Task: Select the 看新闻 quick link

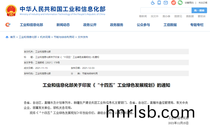Action: tap(143, 16)
